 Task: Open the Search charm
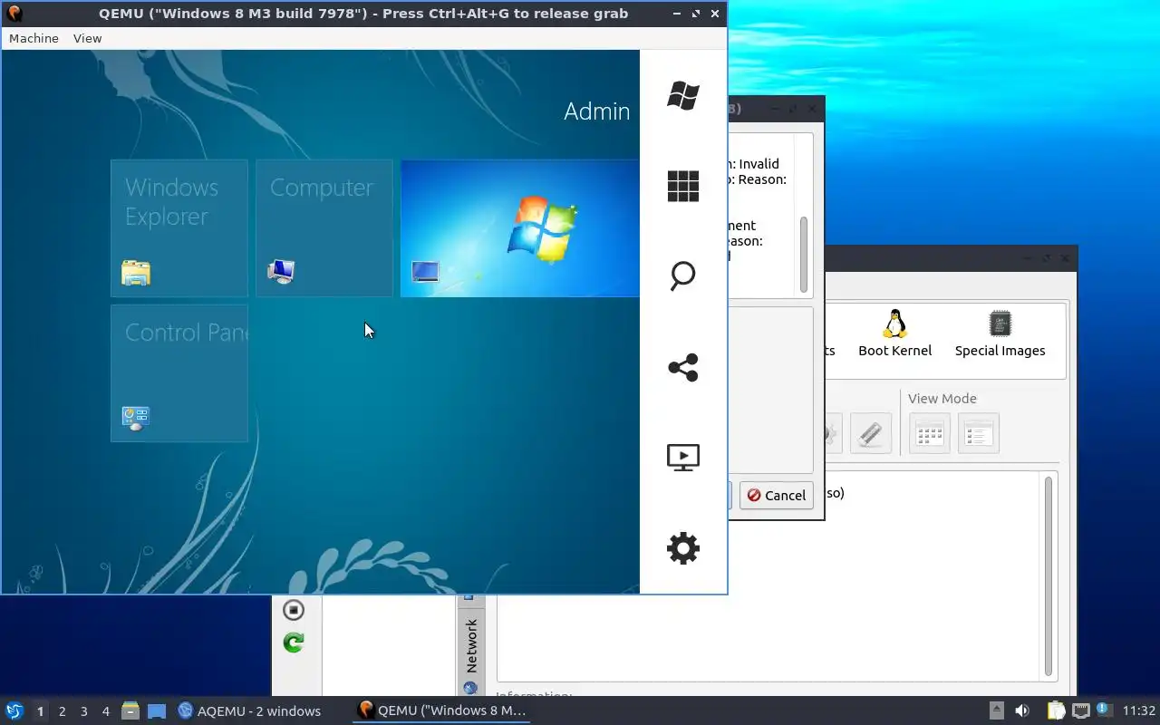[682, 276]
